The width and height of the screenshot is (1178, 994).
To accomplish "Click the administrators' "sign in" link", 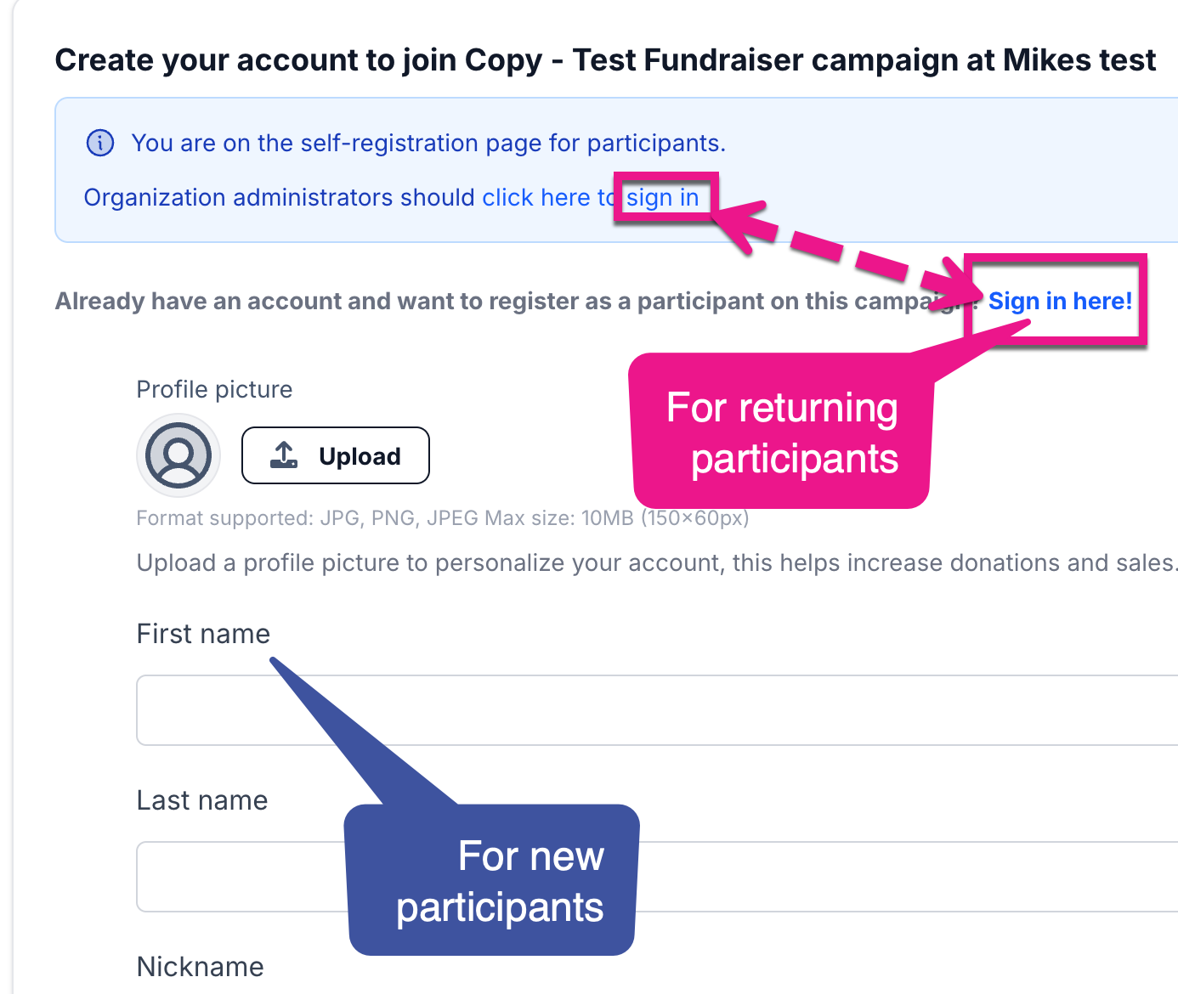I will [x=663, y=198].
